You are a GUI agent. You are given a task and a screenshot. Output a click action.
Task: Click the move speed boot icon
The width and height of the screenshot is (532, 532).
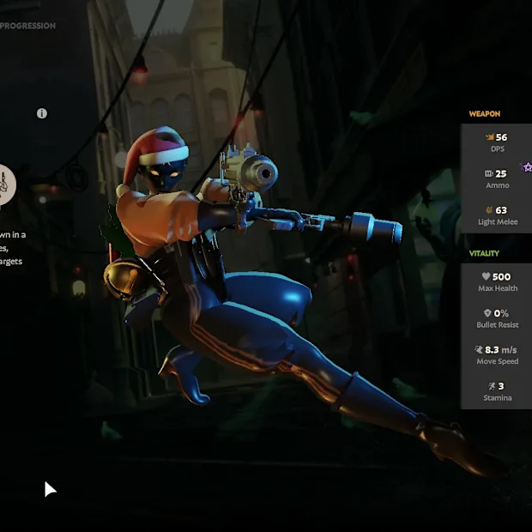point(479,349)
